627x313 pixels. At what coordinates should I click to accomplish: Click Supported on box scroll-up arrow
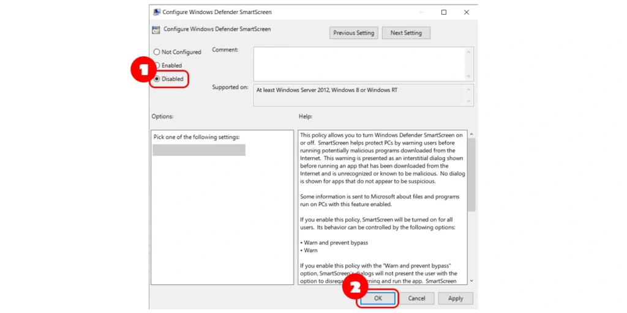click(469, 89)
